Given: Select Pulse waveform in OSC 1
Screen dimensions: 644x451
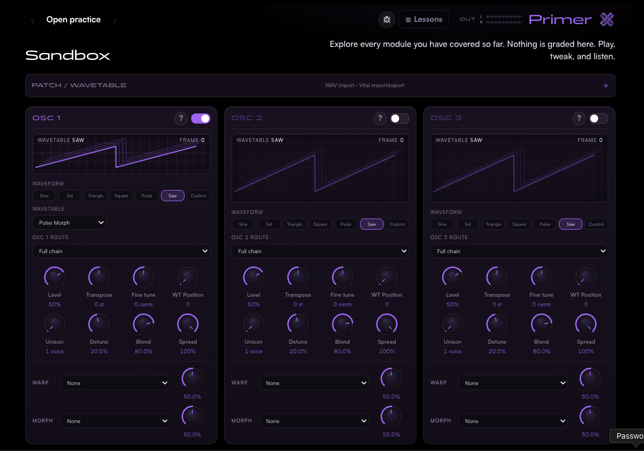Looking at the screenshot, I should click(x=147, y=196).
